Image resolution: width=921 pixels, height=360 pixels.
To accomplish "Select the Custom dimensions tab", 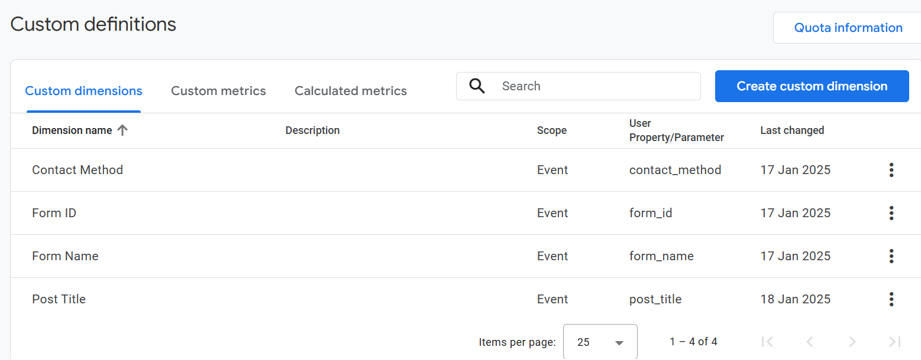I will point(83,90).
